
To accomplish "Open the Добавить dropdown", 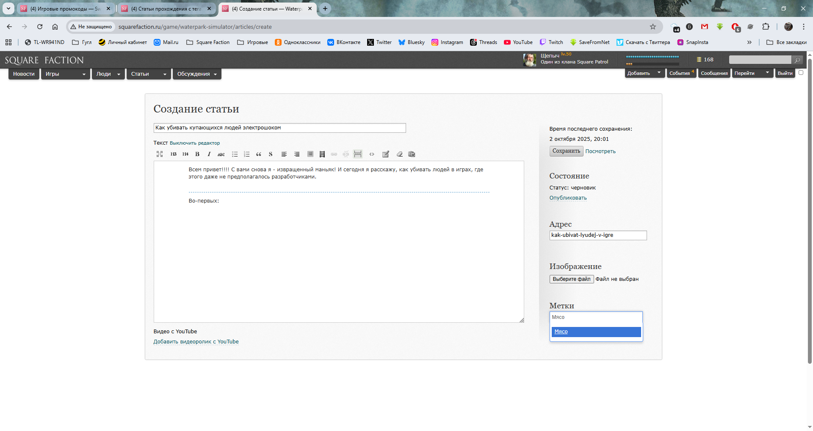I will (644, 73).
